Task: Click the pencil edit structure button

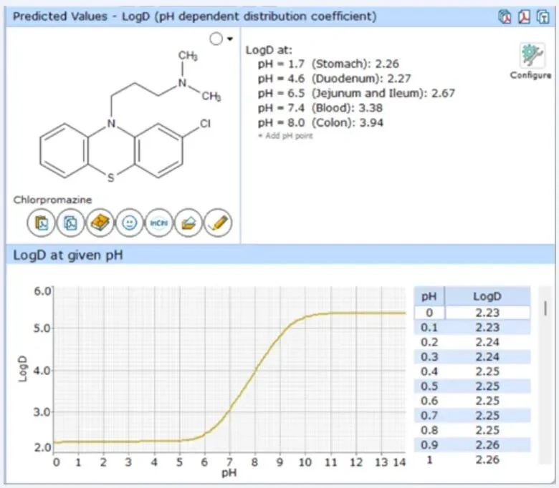Action: [218, 223]
